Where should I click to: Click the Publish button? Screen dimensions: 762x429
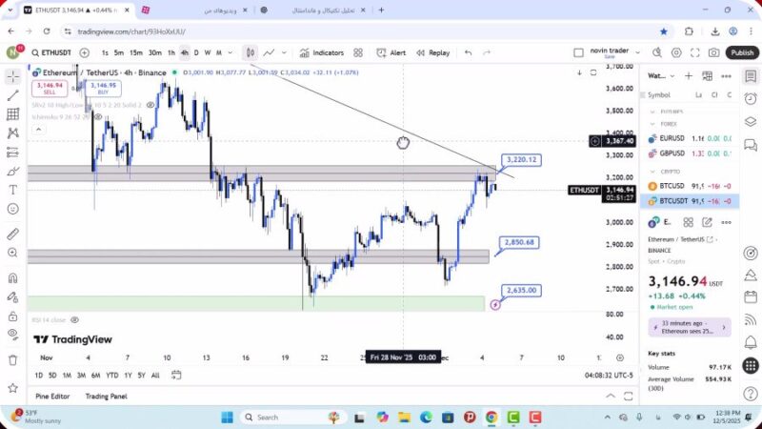(x=741, y=52)
